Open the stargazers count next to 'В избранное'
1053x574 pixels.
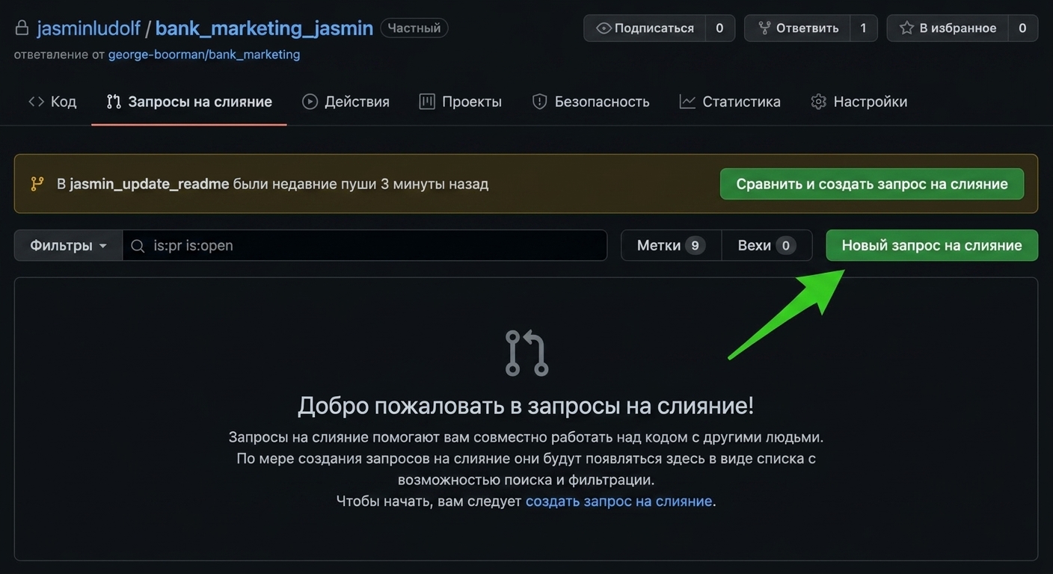[x=1022, y=28]
